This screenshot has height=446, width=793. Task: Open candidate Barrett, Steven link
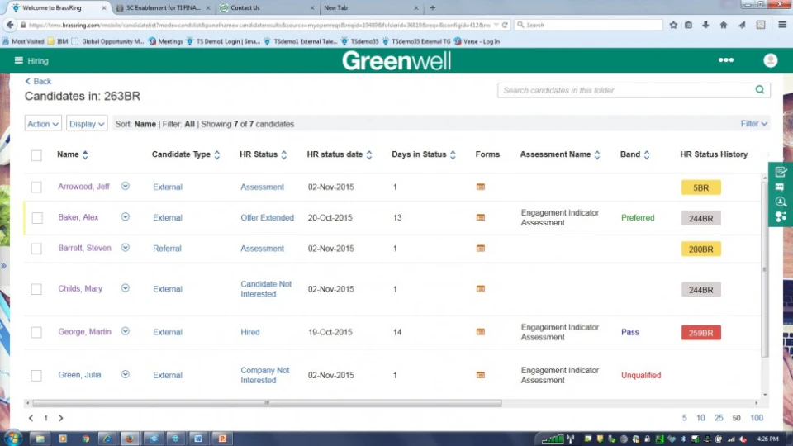(84, 249)
